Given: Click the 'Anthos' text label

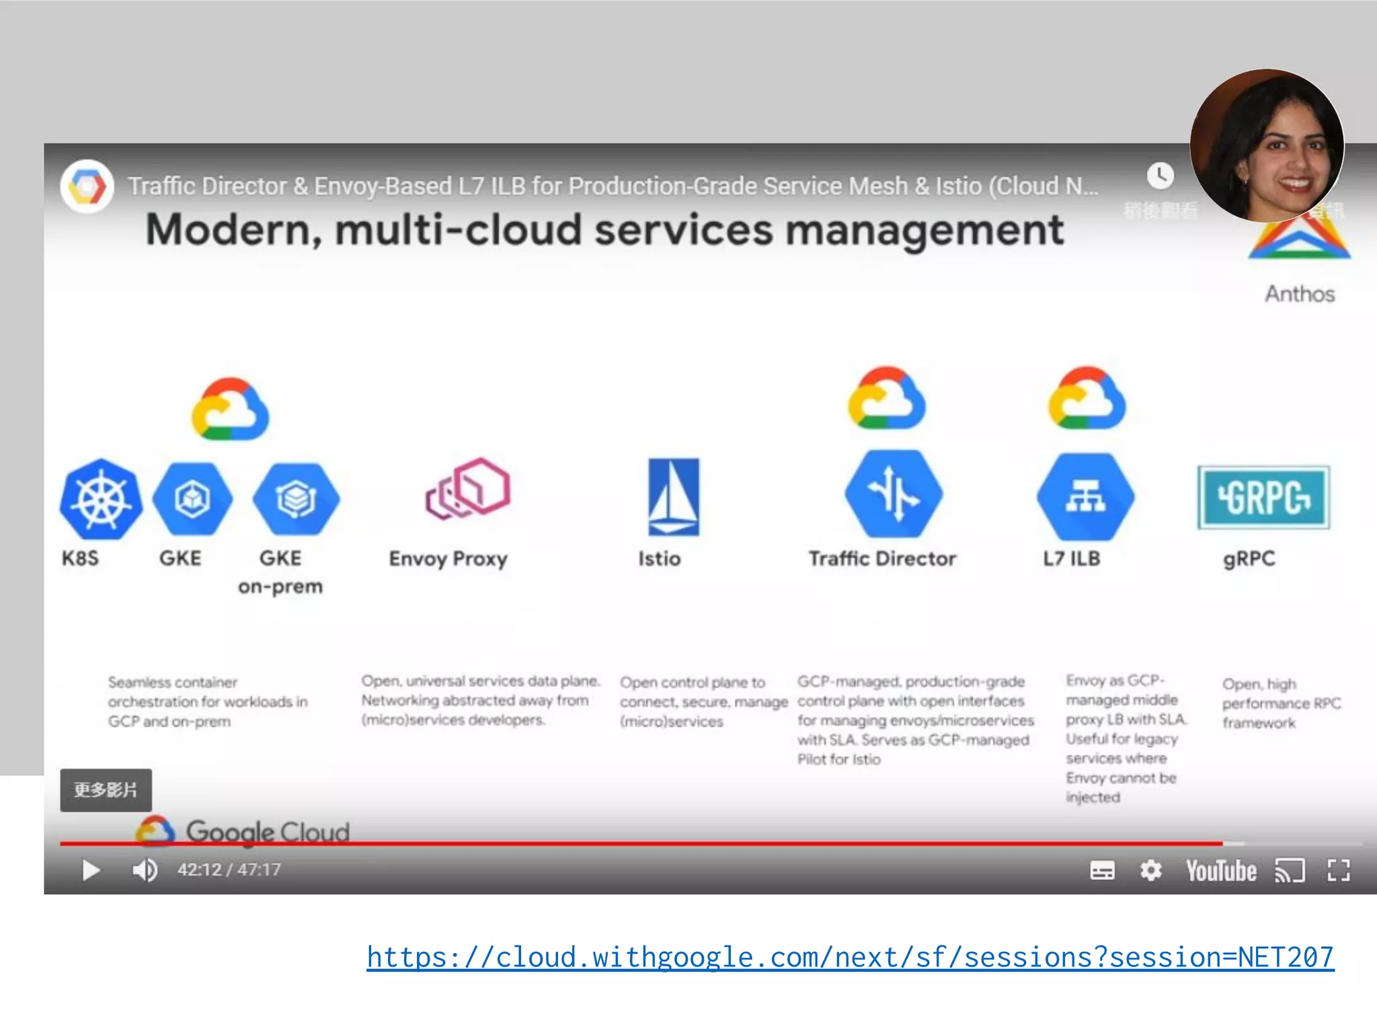Looking at the screenshot, I should coord(1300,294).
